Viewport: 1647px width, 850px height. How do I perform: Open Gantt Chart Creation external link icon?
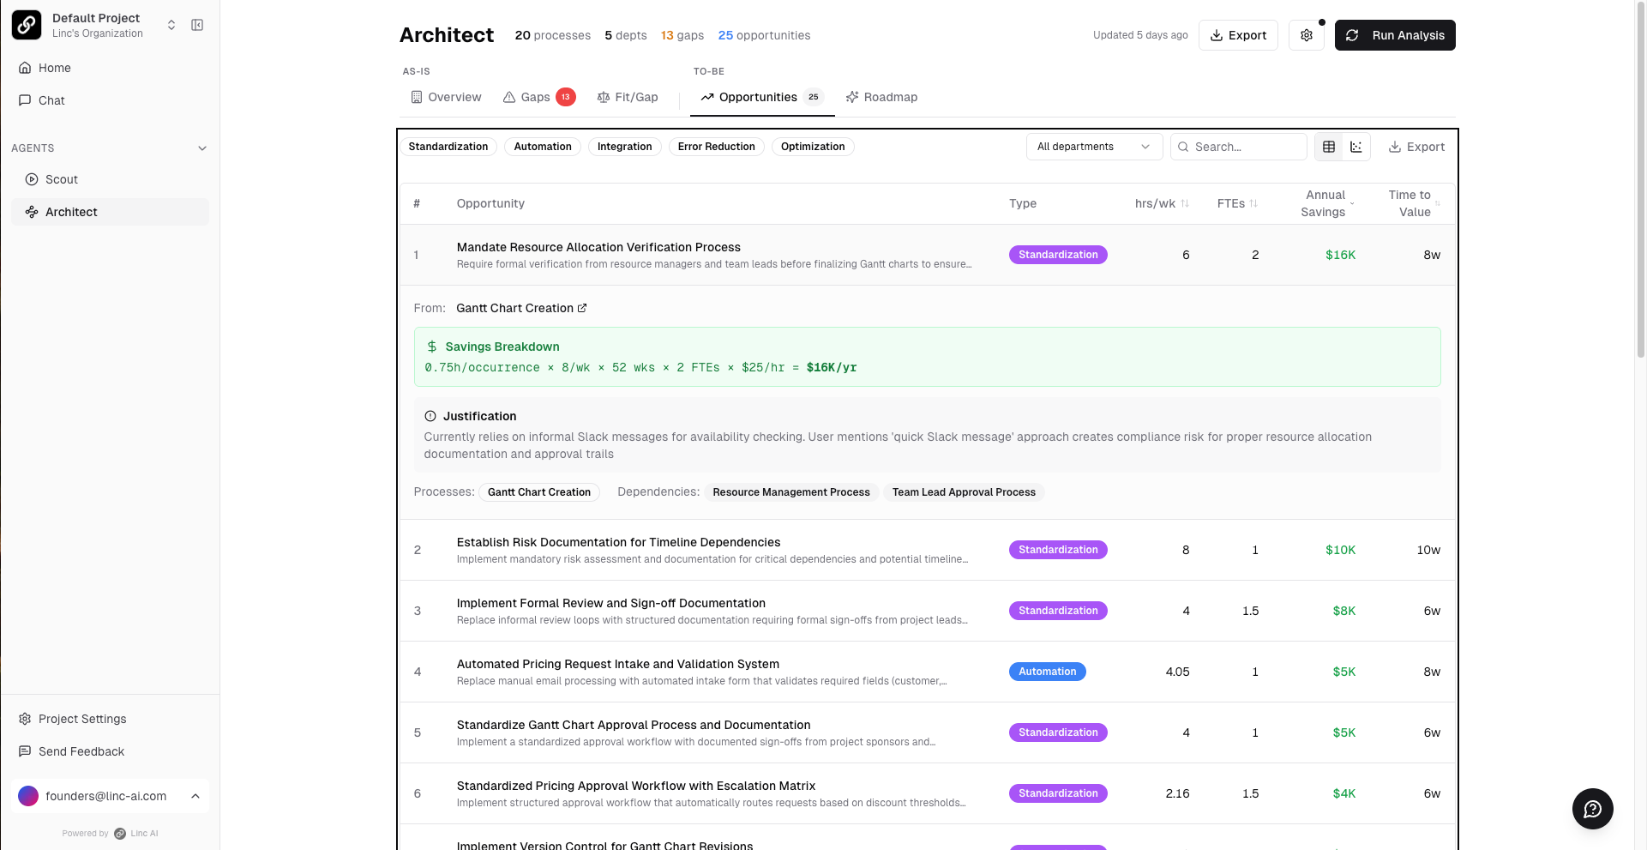pos(582,308)
